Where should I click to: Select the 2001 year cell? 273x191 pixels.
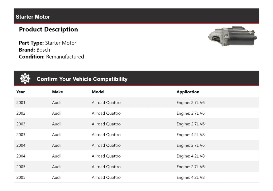click(21, 103)
